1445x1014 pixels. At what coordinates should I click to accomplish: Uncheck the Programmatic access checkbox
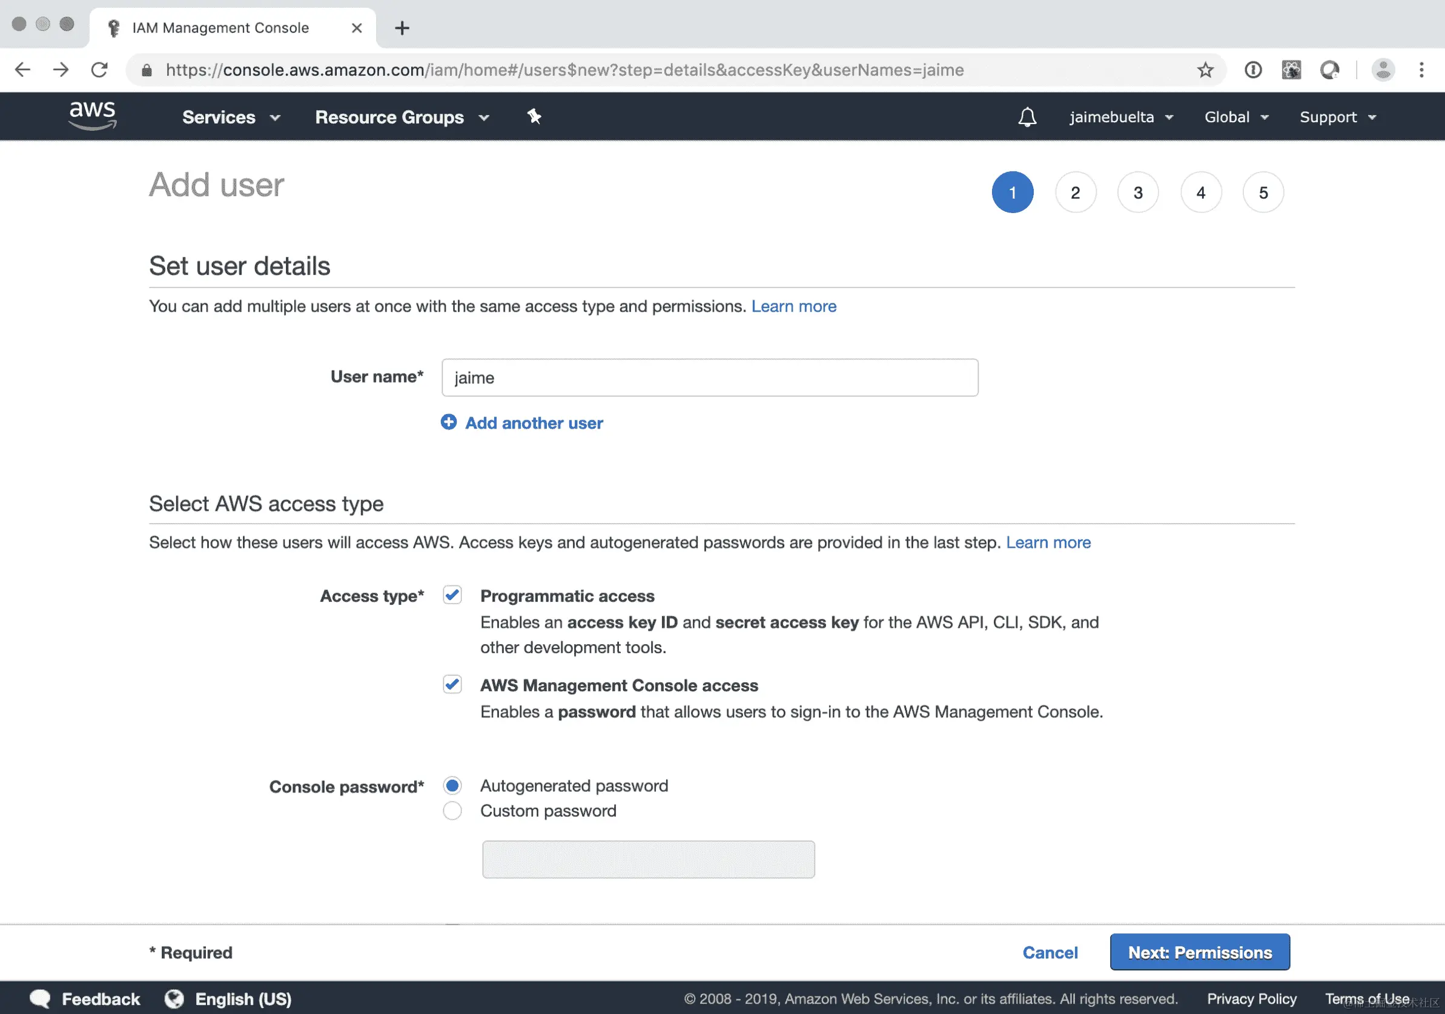(452, 594)
